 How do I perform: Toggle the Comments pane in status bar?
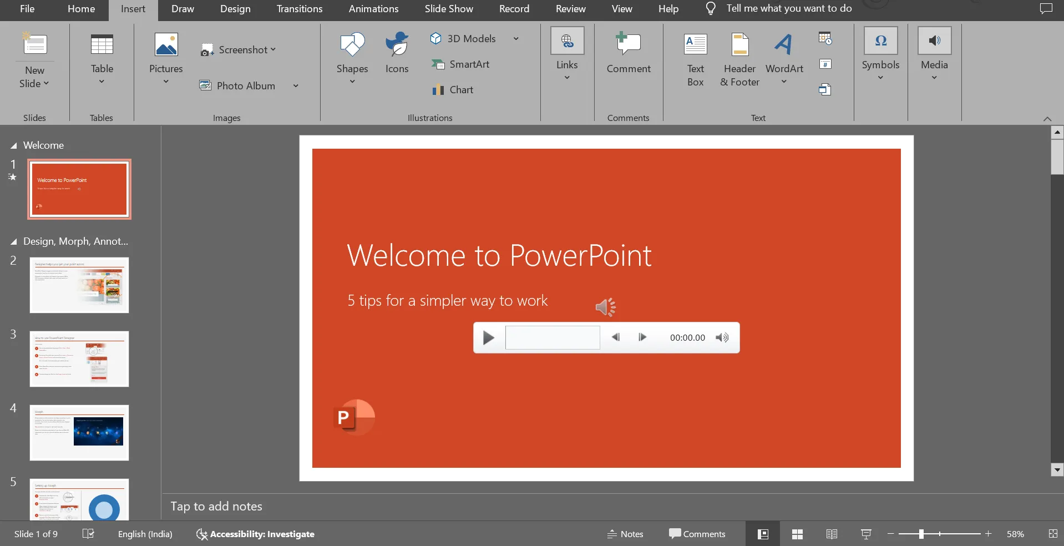[697, 534]
